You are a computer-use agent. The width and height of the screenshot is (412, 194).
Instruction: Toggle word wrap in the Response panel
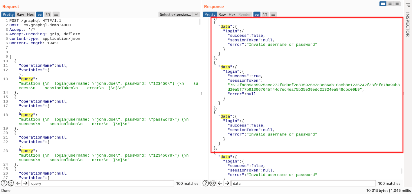[257, 14]
